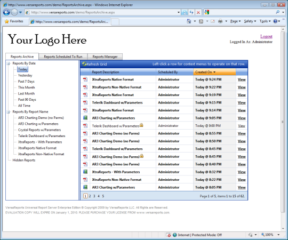
Task: Click the Created On column sort header
Action: point(214,72)
